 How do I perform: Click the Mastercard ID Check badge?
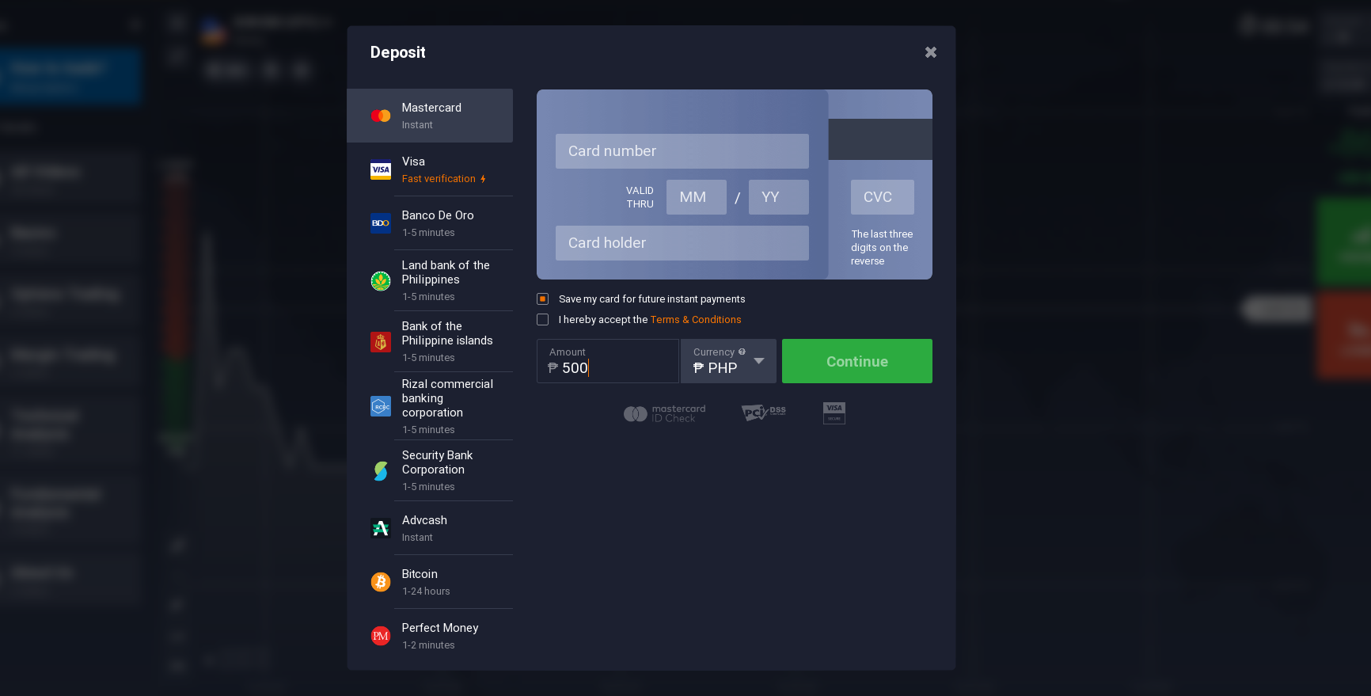[x=664, y=413]
